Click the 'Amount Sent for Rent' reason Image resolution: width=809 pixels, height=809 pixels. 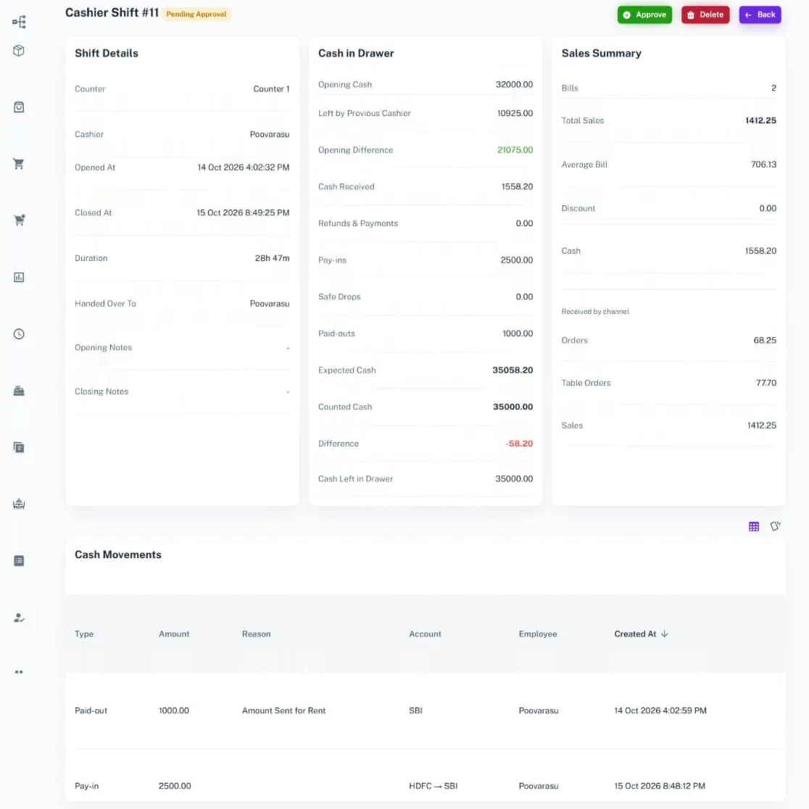pyautogui.click(x=283, y=710)
